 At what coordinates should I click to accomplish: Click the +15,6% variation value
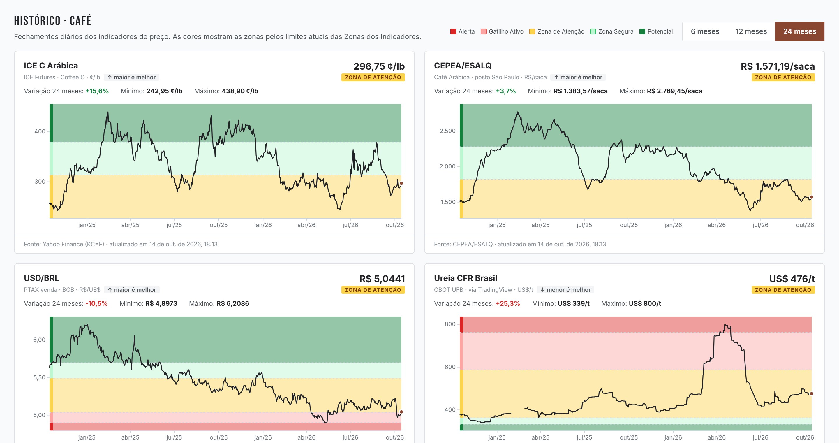[97, 91]
